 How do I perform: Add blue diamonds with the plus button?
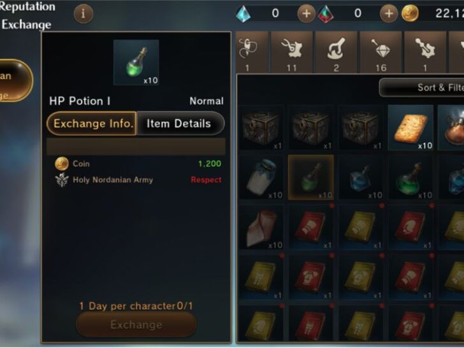(307, 13)
